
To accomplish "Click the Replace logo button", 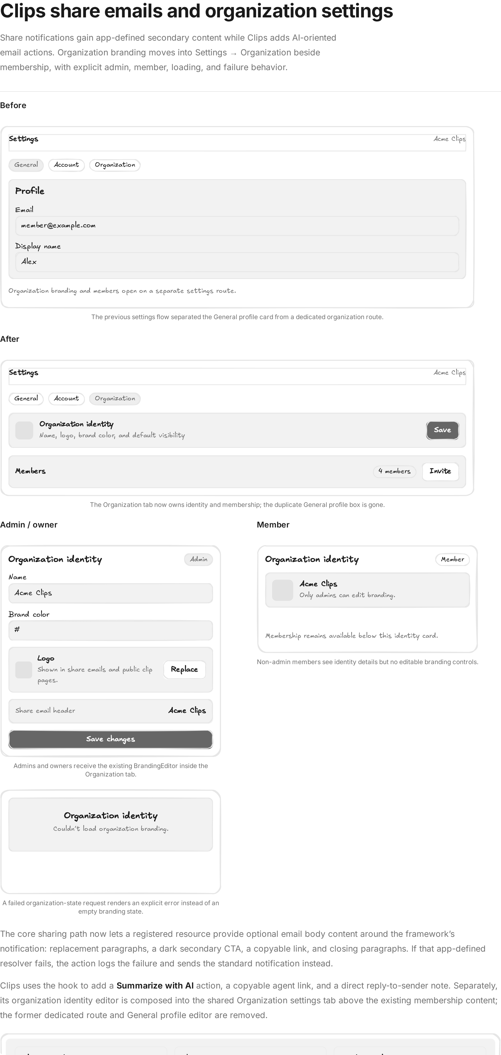I will pyautogui.click(x=184, y=670).
